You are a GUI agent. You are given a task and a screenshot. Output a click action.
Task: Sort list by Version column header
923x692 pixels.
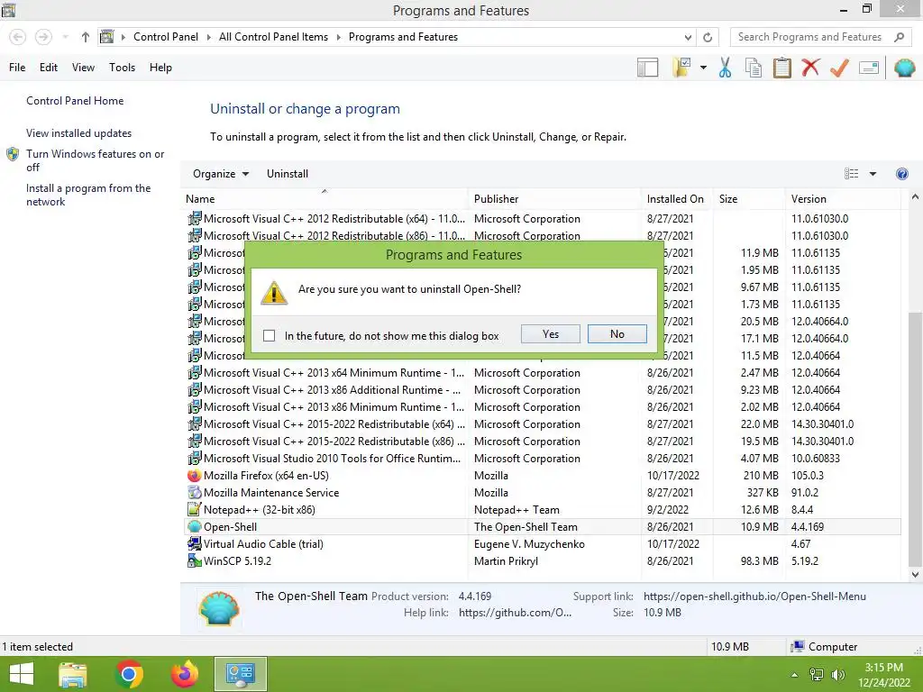tap(843, 199)
